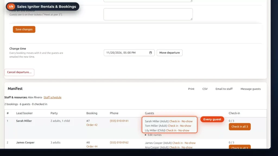Call James Cooper's phone (555) 010-0162

119,142
